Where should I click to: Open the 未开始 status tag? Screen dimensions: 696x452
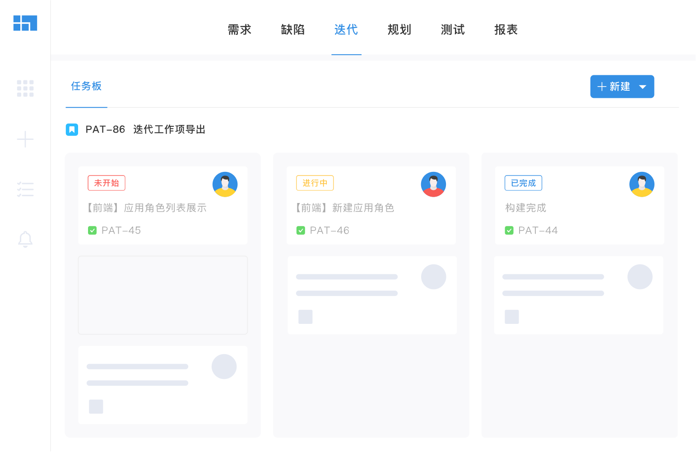click(x=107, y=183)
